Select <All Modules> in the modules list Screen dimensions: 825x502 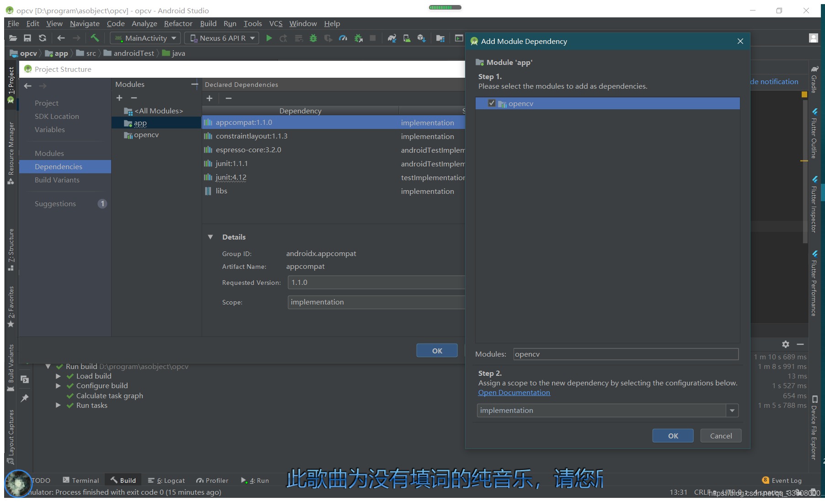(156, 111)
